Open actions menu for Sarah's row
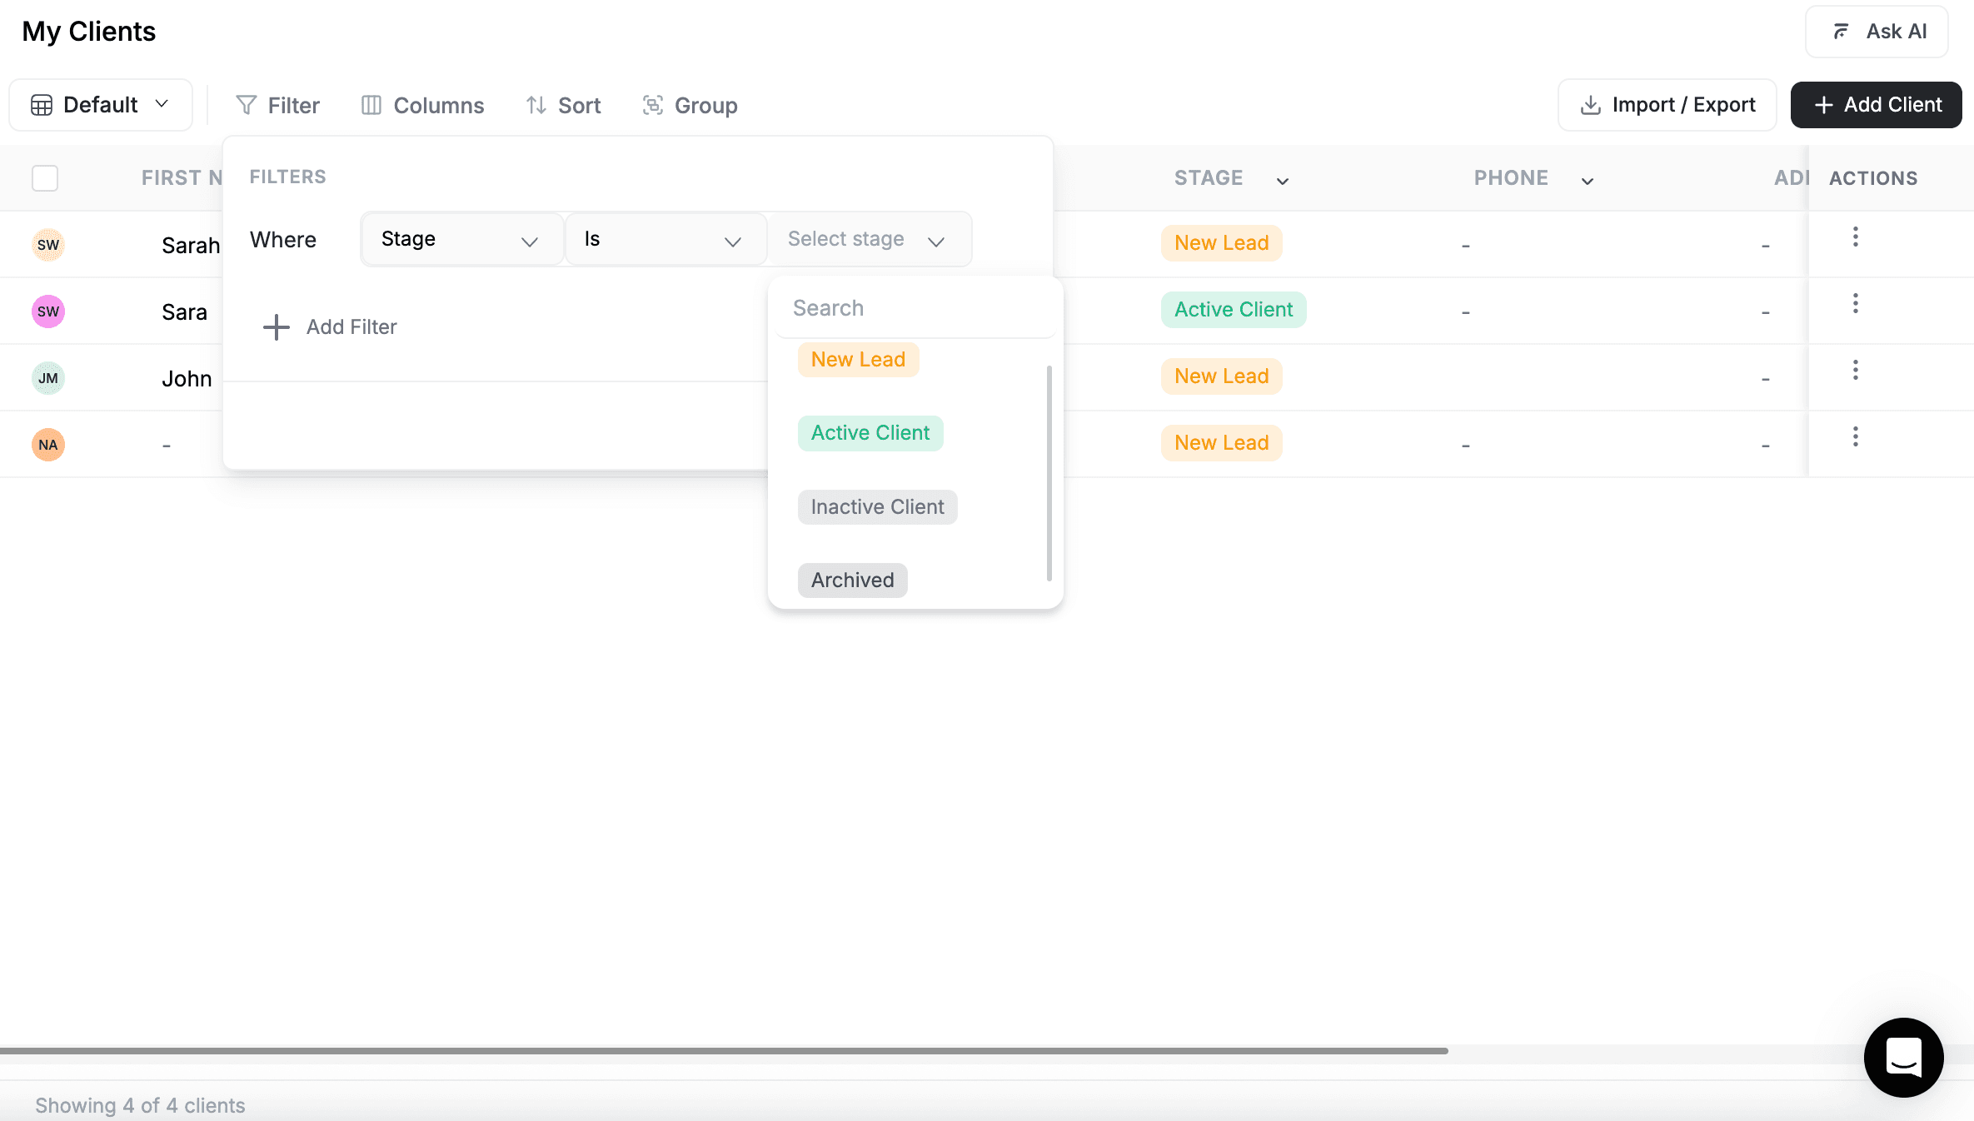 [x=1855, y=237]
